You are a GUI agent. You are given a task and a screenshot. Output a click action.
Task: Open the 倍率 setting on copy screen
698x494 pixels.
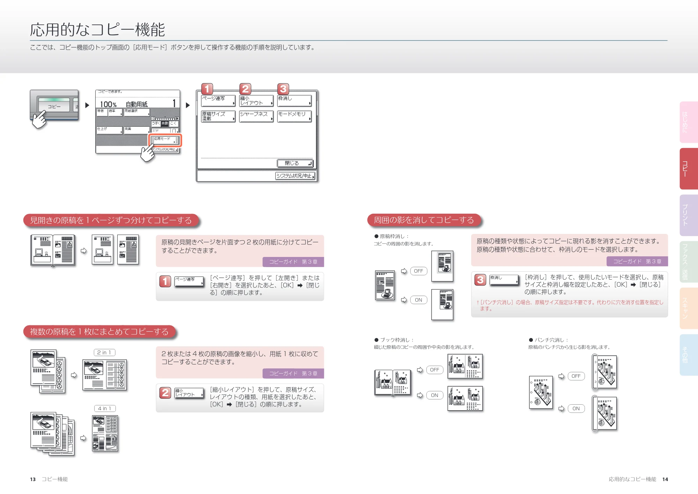116,112
